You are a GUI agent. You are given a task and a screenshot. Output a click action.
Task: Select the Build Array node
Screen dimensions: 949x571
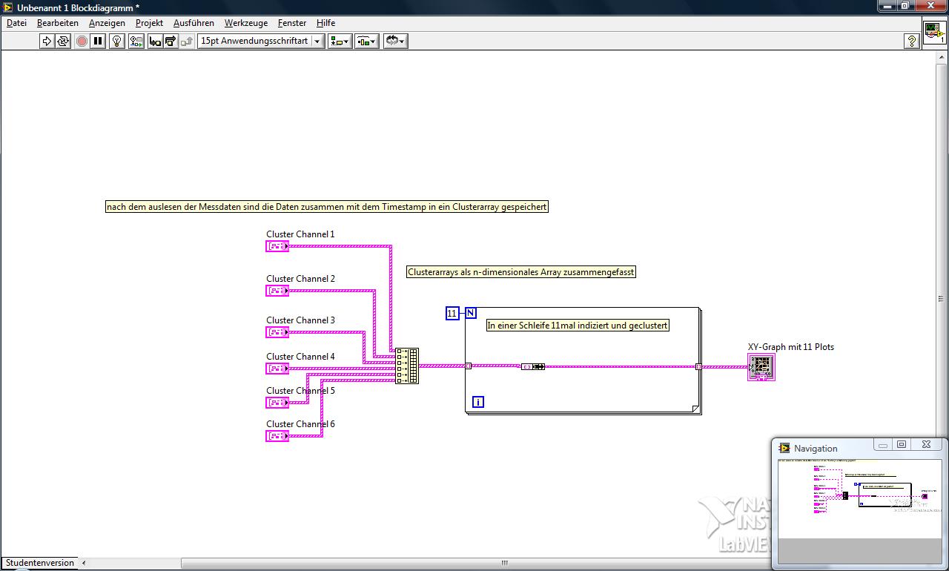coord(407,366)
